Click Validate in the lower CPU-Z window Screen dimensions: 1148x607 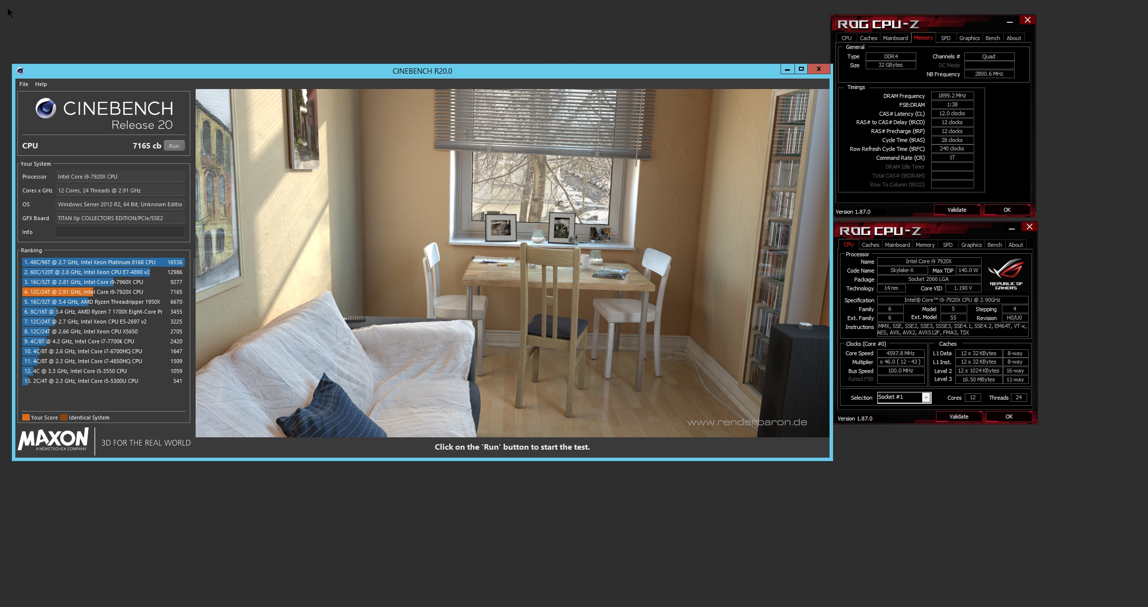(x=959, y=417)
